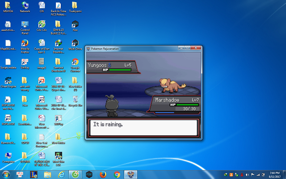Select the Map001.rxdata file

tap(8, 45)
